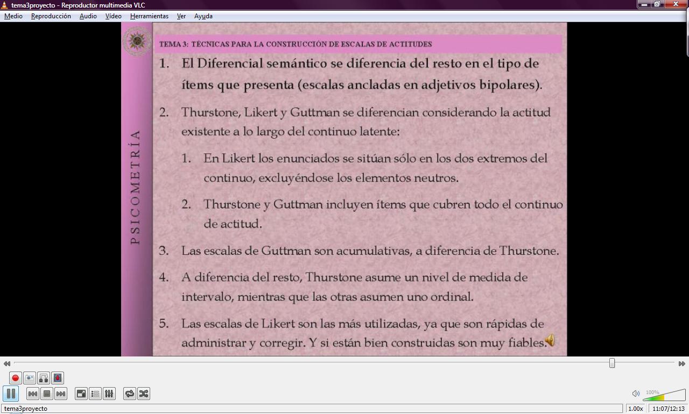The image size is (689, 414).
Task: Skip to the next media item
Action: point(61,394)
